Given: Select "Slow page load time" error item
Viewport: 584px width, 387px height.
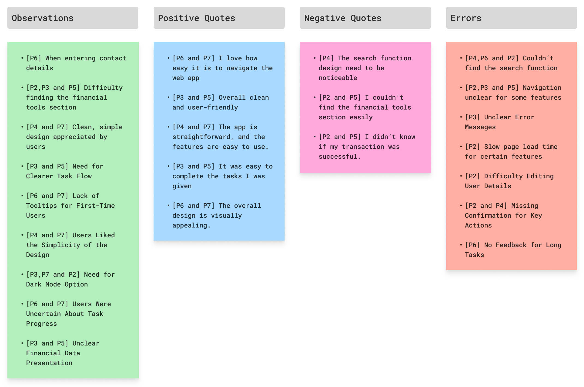Looking at the screenshot, I should click(511, 152).
